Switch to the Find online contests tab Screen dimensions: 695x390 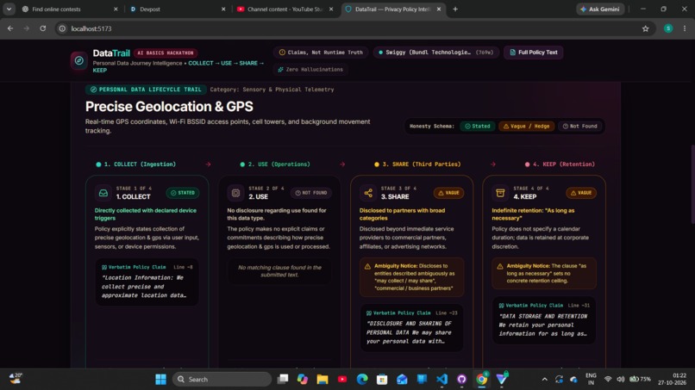point(70,9)
